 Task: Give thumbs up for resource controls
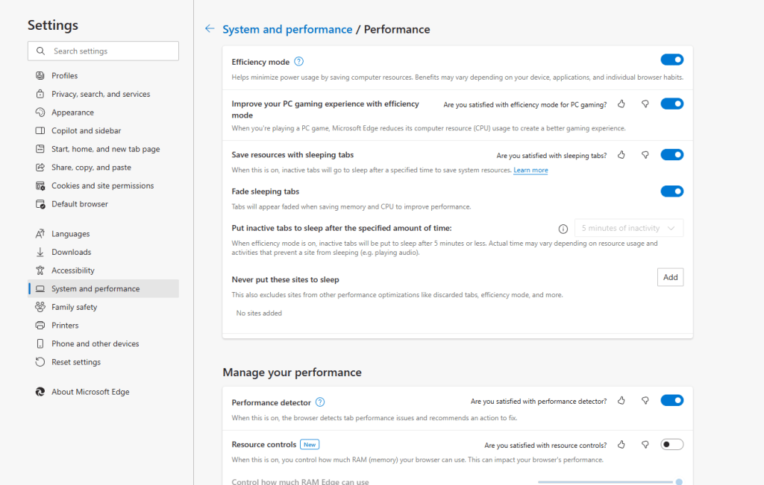(621, 445)
